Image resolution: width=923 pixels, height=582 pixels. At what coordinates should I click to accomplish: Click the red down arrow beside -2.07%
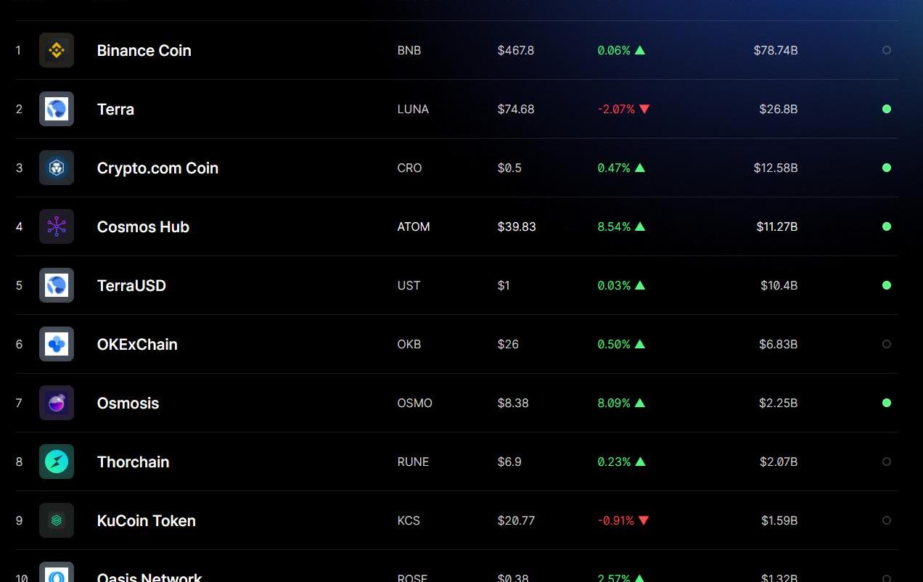tap(644, 109)
